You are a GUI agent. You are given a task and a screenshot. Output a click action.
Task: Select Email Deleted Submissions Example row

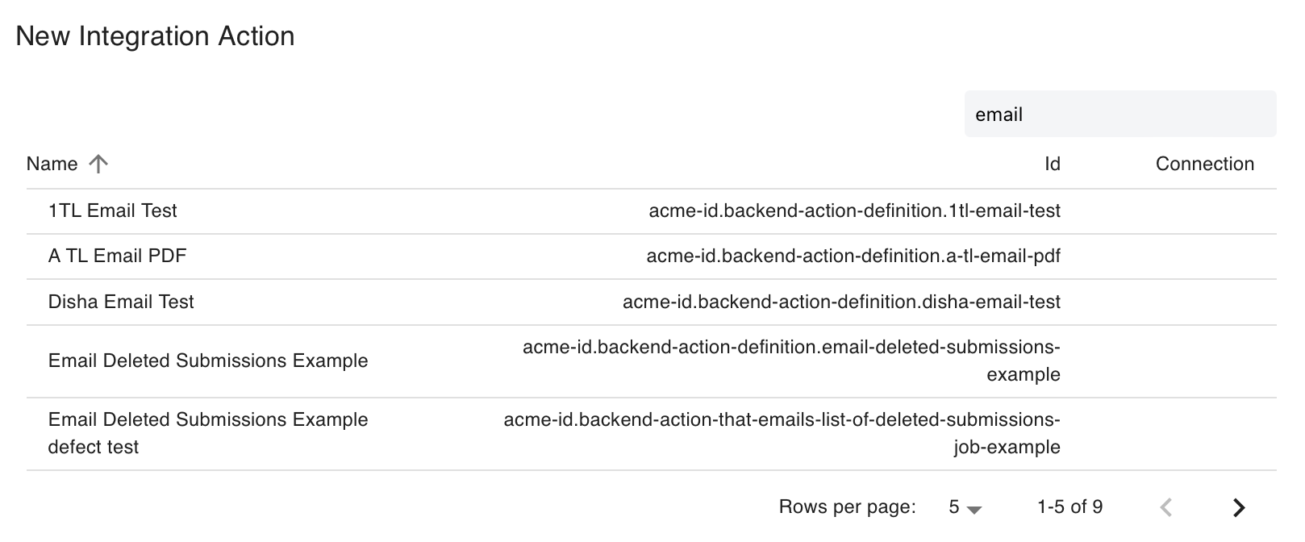[208, 361]
